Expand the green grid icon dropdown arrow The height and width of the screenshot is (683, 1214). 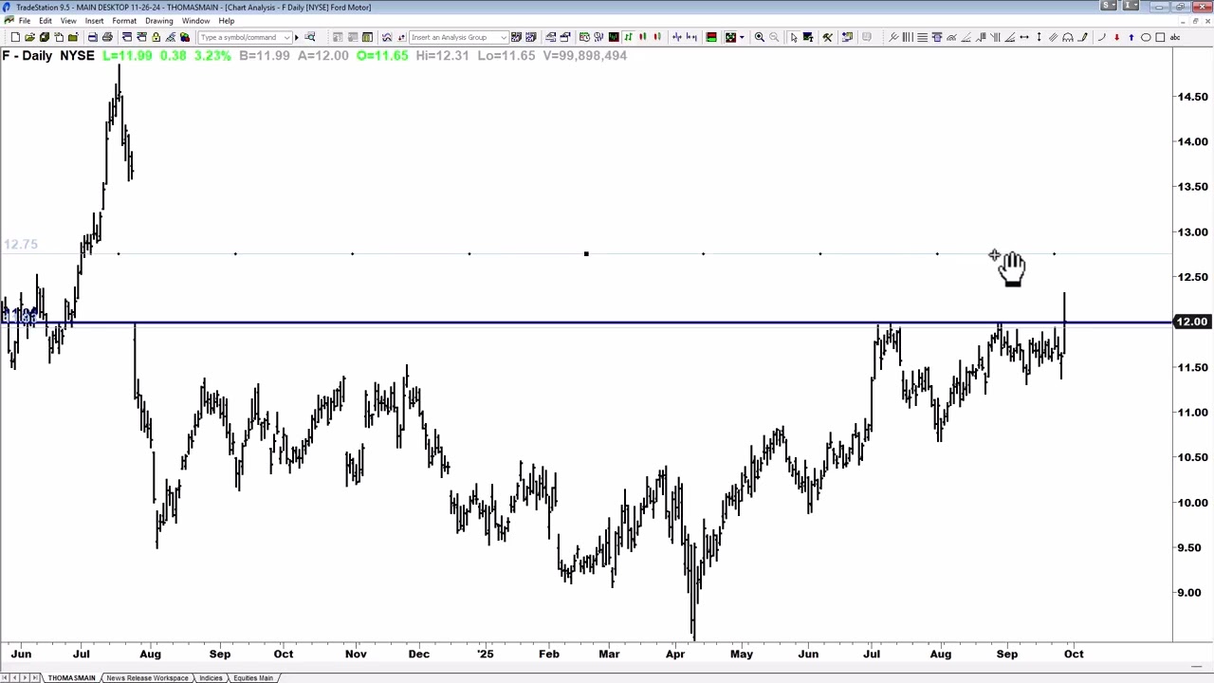click(743, 37)
